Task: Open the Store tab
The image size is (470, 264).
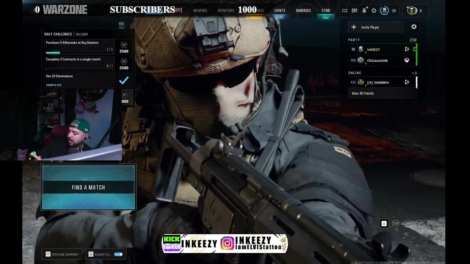Action: 326,11
